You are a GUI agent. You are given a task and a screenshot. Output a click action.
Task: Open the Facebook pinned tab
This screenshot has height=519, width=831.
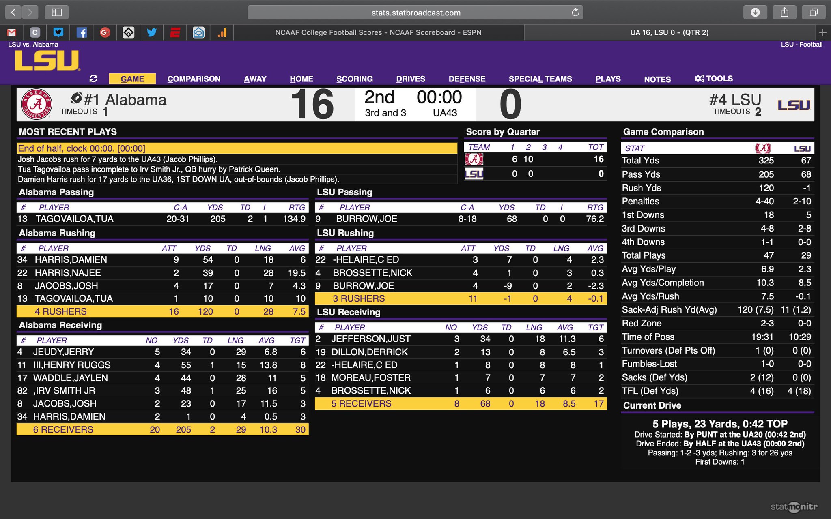click(x=82, y=32)
